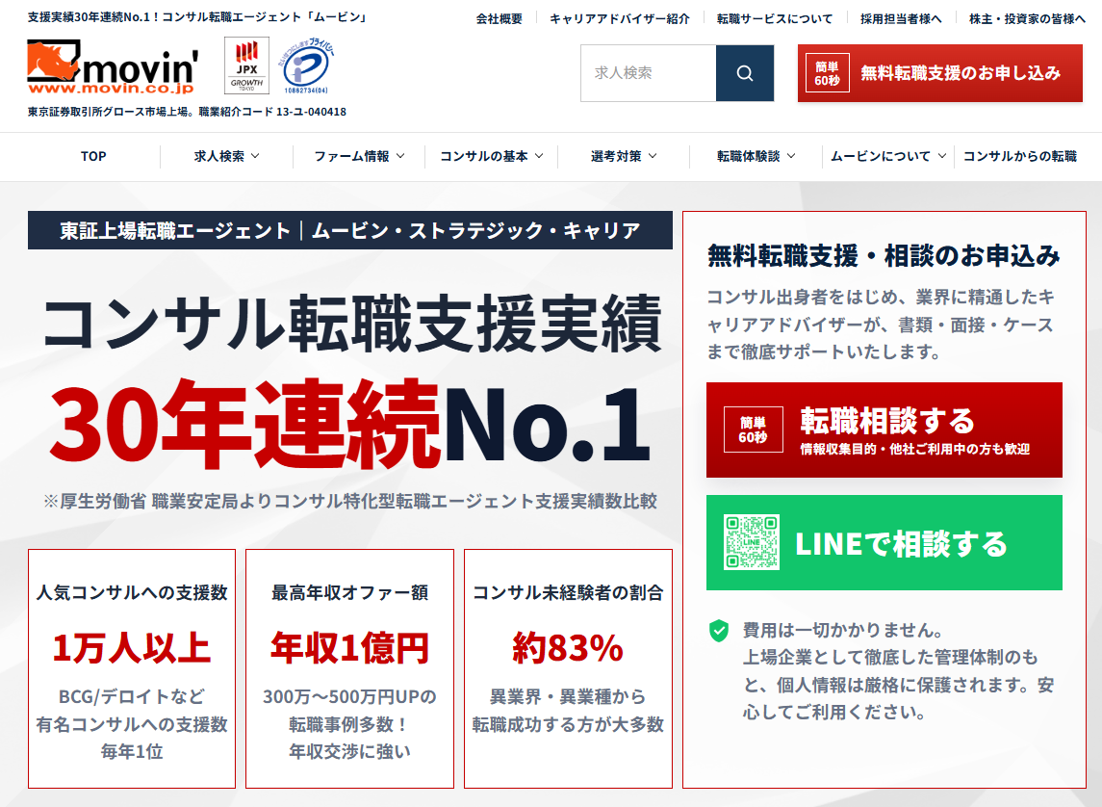Open the キャリアアドバイザー紹介 link

(x=620, y=19)
